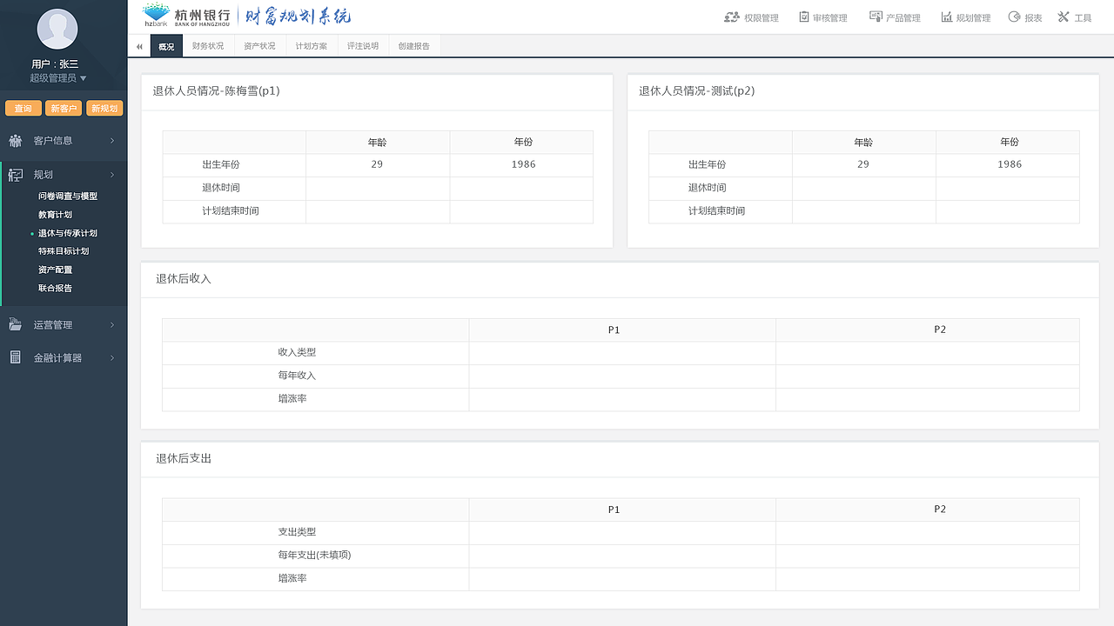The width and height of the screenshot is (1114, 626).
Task: Switch to the 创建报告 tab
Action: point(414,46)
